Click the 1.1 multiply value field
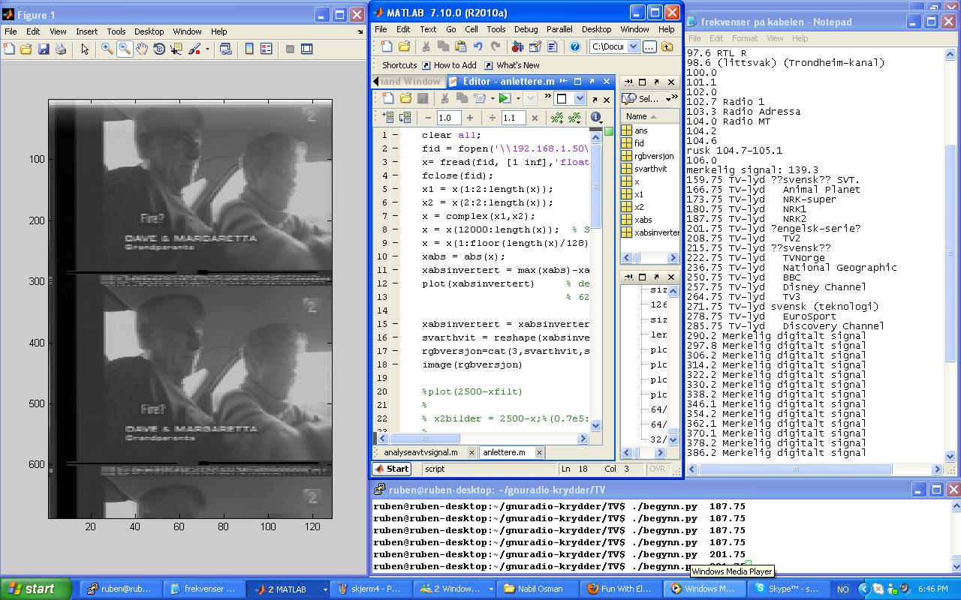961x600 pixels. click(x=514, y=118)
